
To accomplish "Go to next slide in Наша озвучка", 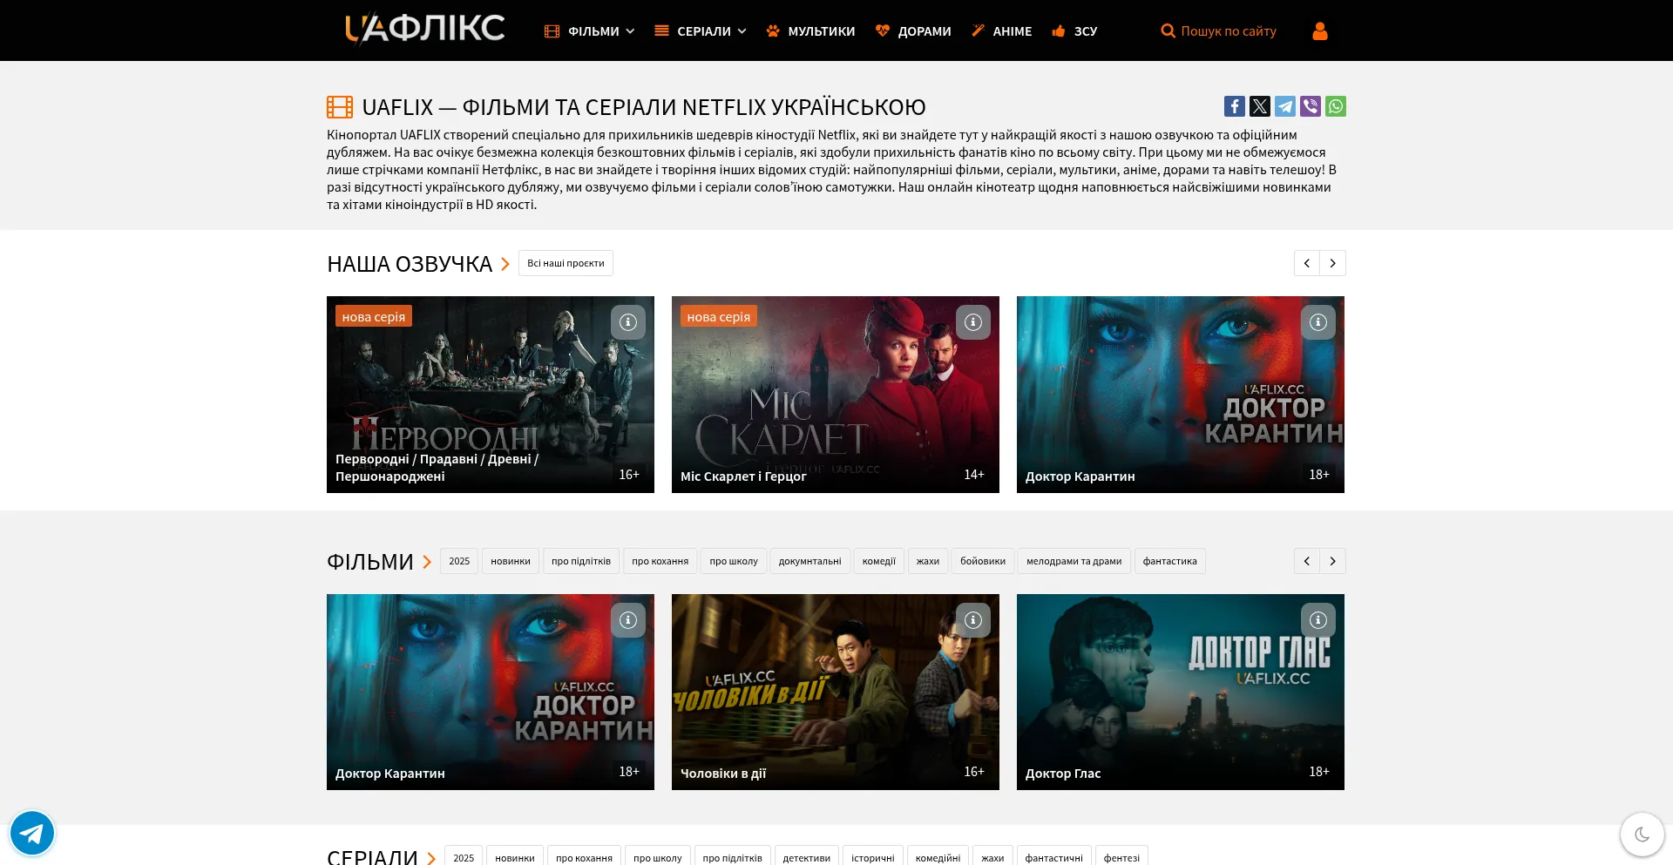I will pos(1333,263).
